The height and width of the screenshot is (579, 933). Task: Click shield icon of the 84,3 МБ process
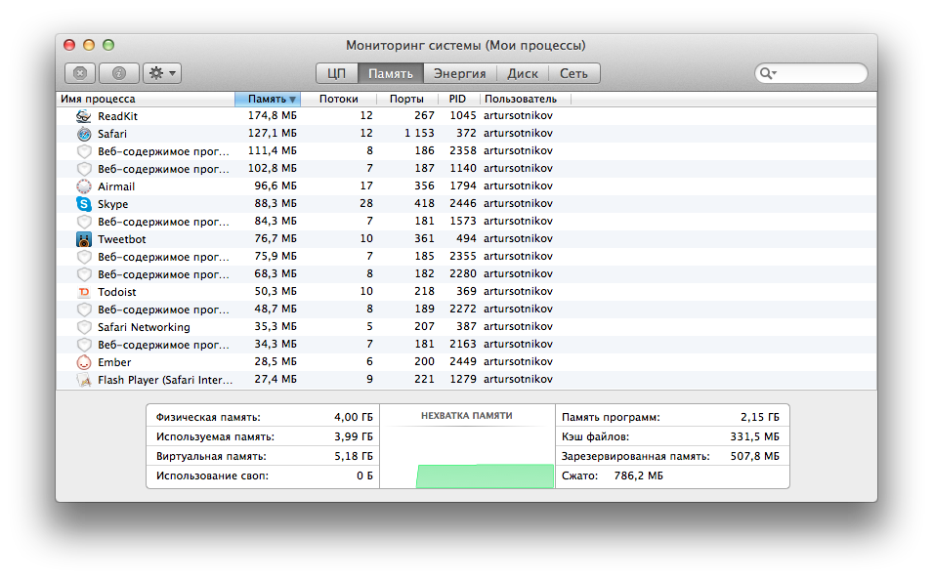84,222
